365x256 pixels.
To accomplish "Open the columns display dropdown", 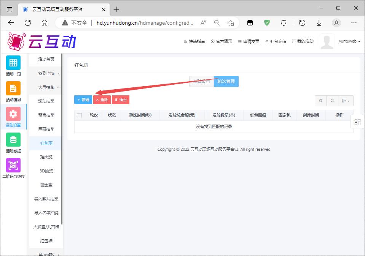I will point(346,101).
